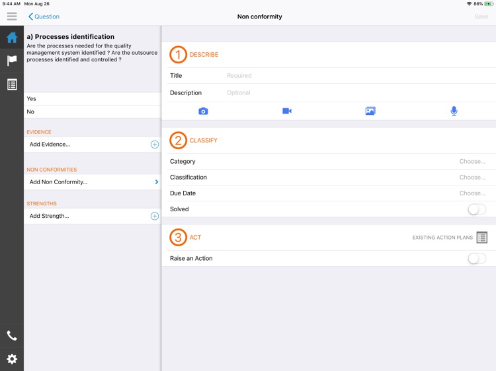Go back to Question
Image resolution: width=496 pixels, height=371 pixels.
pos(44,17)
